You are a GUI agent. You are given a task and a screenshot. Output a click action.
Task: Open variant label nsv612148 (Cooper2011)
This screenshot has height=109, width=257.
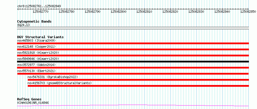pos(36,47)
